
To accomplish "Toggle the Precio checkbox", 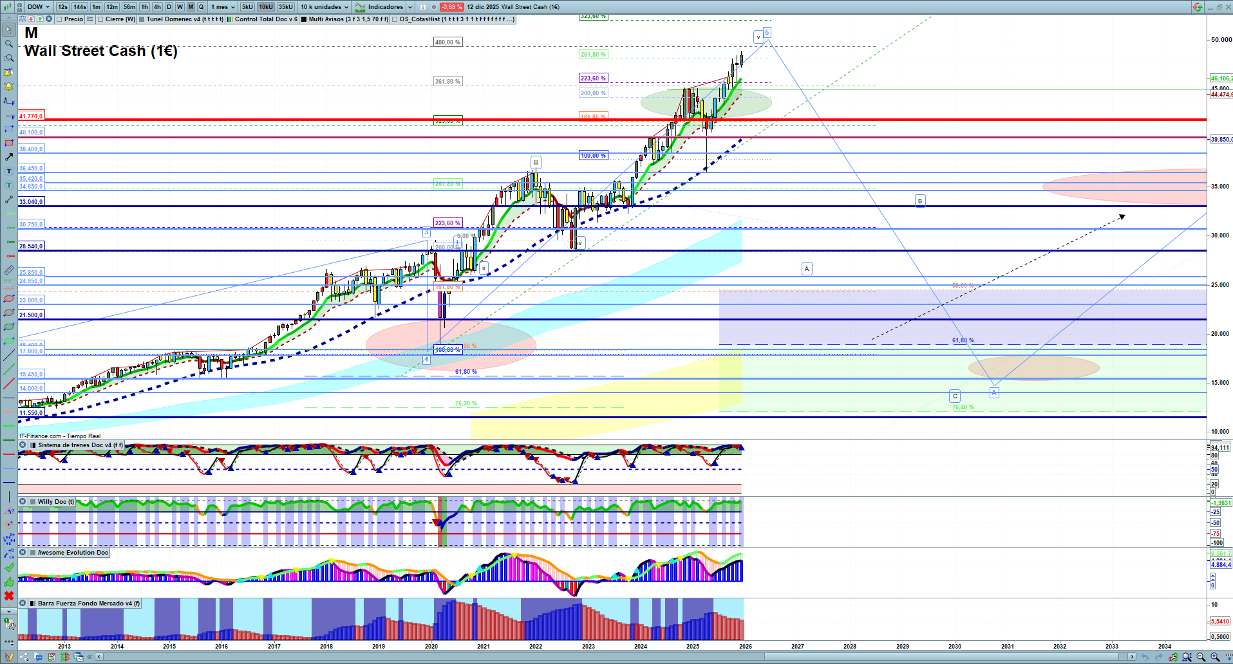I will click(x=59, y=19).
